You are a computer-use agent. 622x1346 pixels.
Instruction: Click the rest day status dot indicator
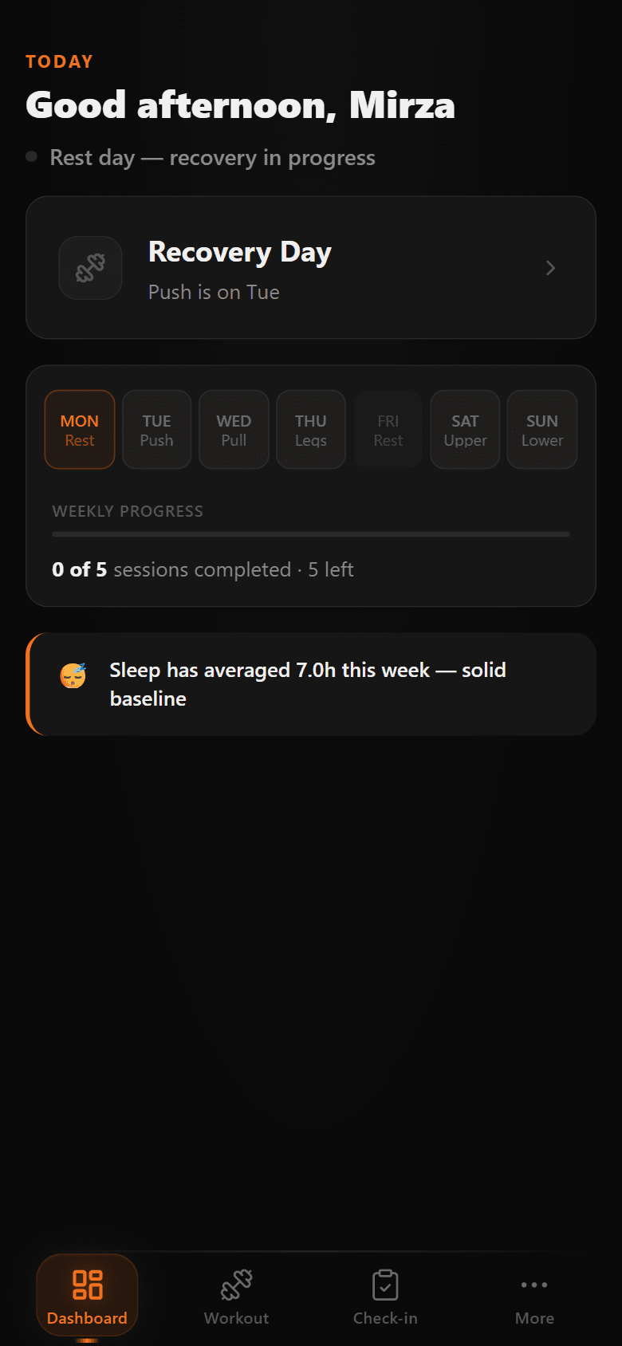click(x=32, y=157)
